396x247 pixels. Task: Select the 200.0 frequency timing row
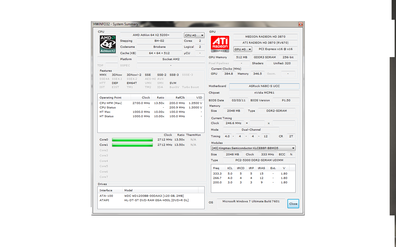253,183
